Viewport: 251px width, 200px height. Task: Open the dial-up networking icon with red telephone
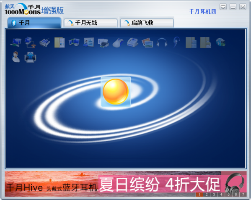pyautogui.click(x=30, y=42)
